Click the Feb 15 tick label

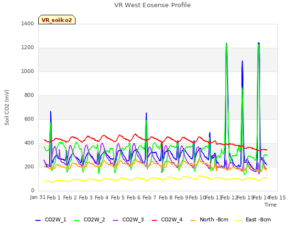tap(277, 198)
